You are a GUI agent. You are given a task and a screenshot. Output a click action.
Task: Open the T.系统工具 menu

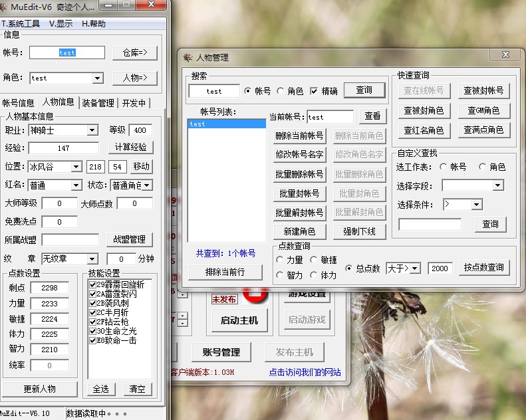pyautogui.click(x=21, y=23)
